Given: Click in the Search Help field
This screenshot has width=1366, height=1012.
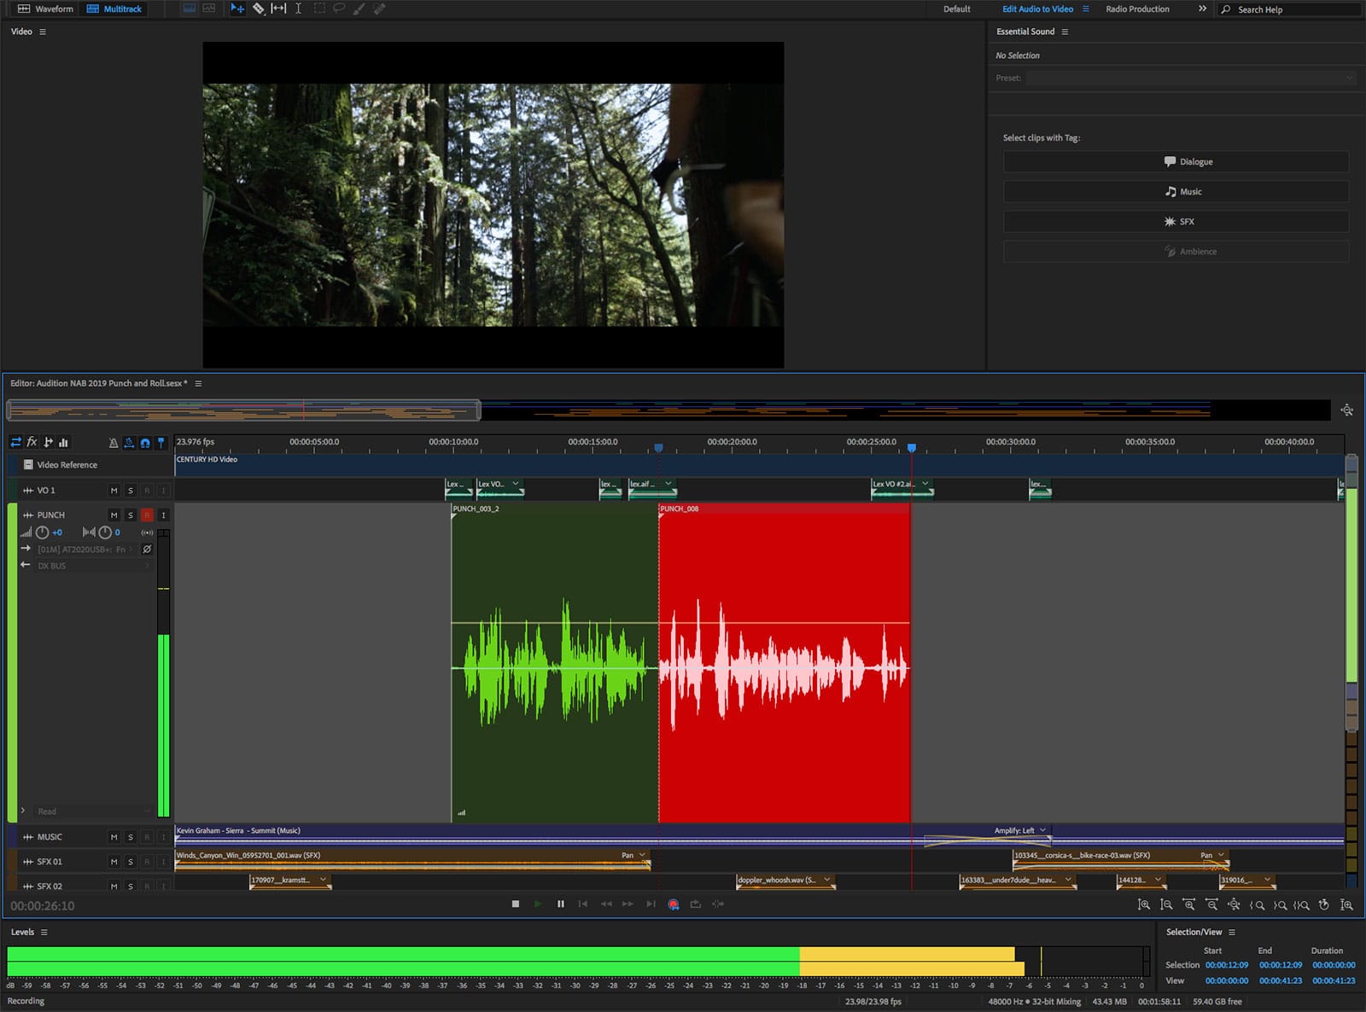Looking at the screenshot, I should (1293, 9).
